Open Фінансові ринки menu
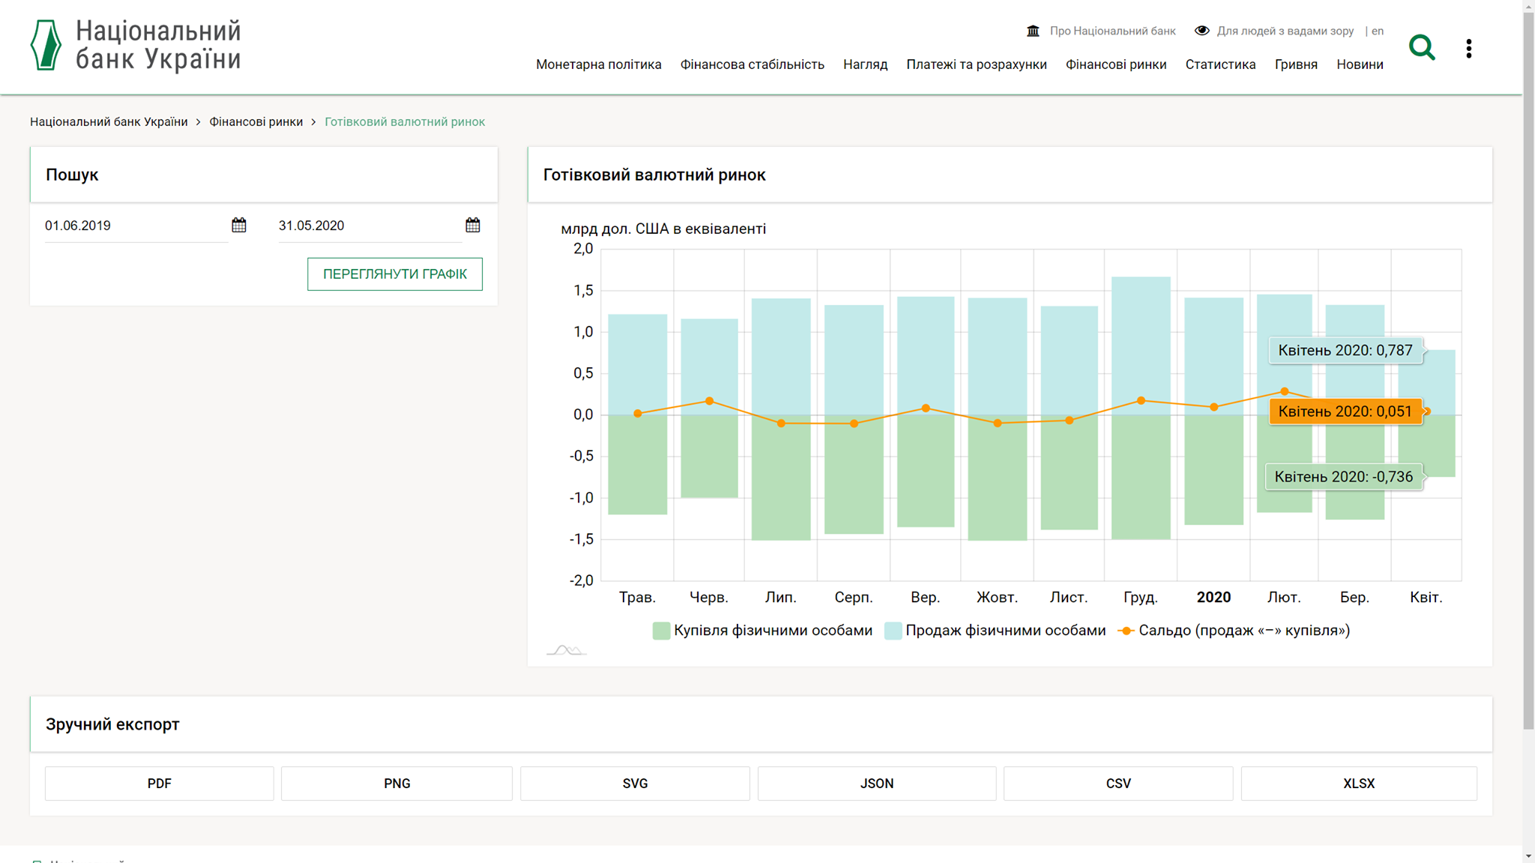Image resolution: width=1535 pixels, height=863 pixels. click(1115, 64)
